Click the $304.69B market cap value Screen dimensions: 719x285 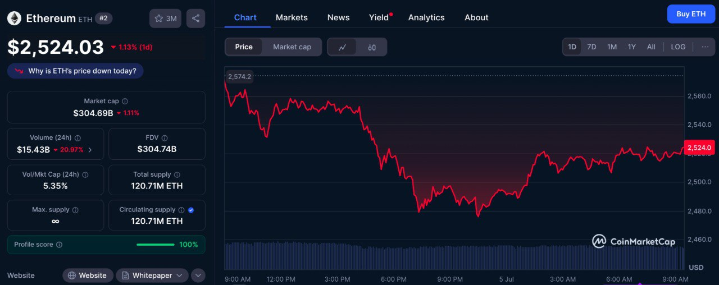[93, 113]
